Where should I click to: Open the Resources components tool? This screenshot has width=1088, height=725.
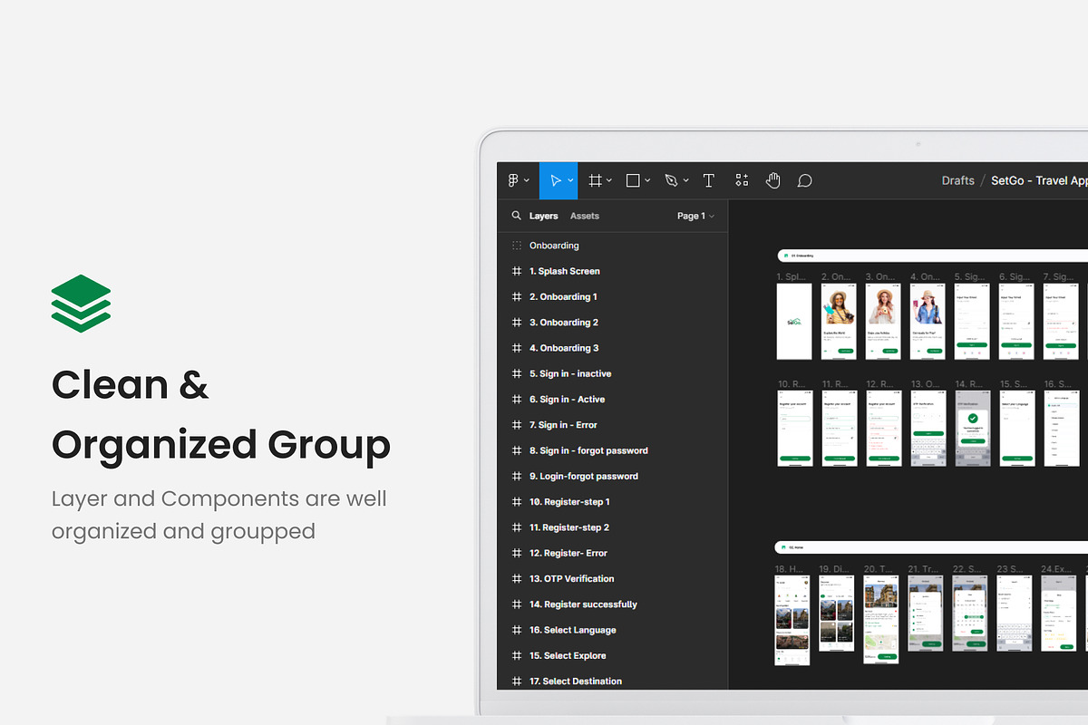pyautogui.click(x=742, y=180)
